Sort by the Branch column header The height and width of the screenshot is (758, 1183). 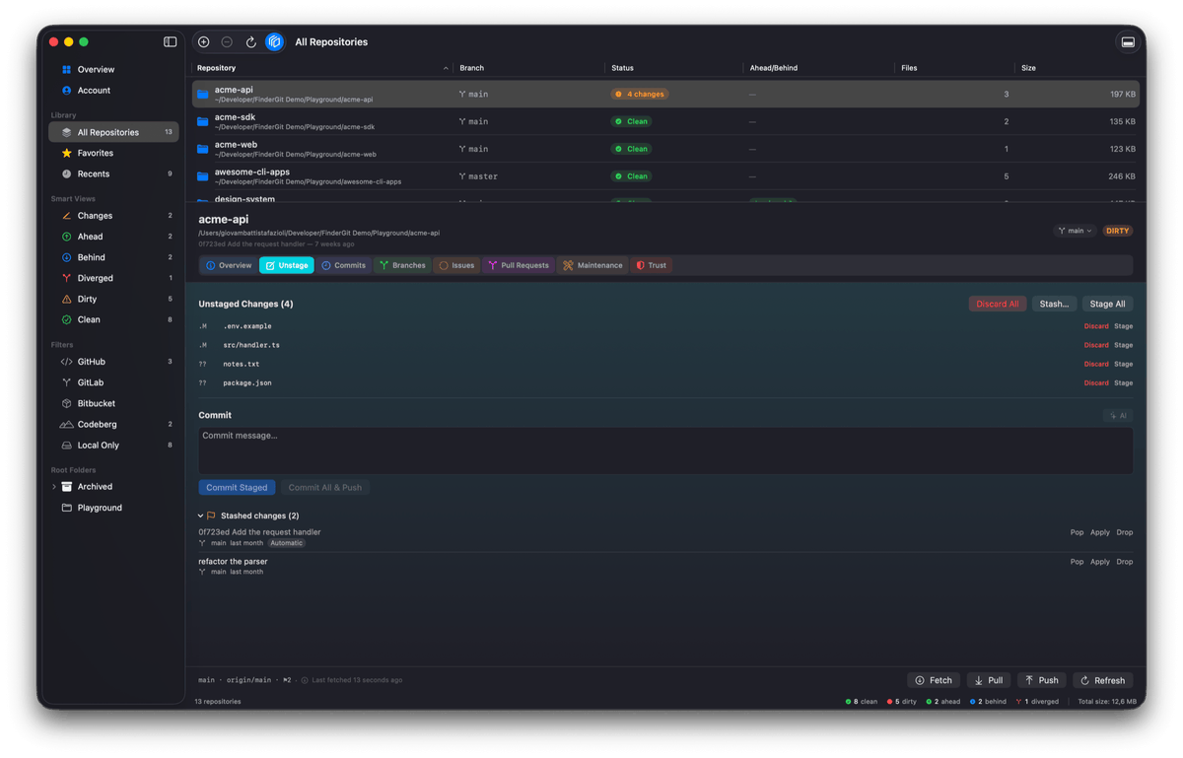coord(529,68)
